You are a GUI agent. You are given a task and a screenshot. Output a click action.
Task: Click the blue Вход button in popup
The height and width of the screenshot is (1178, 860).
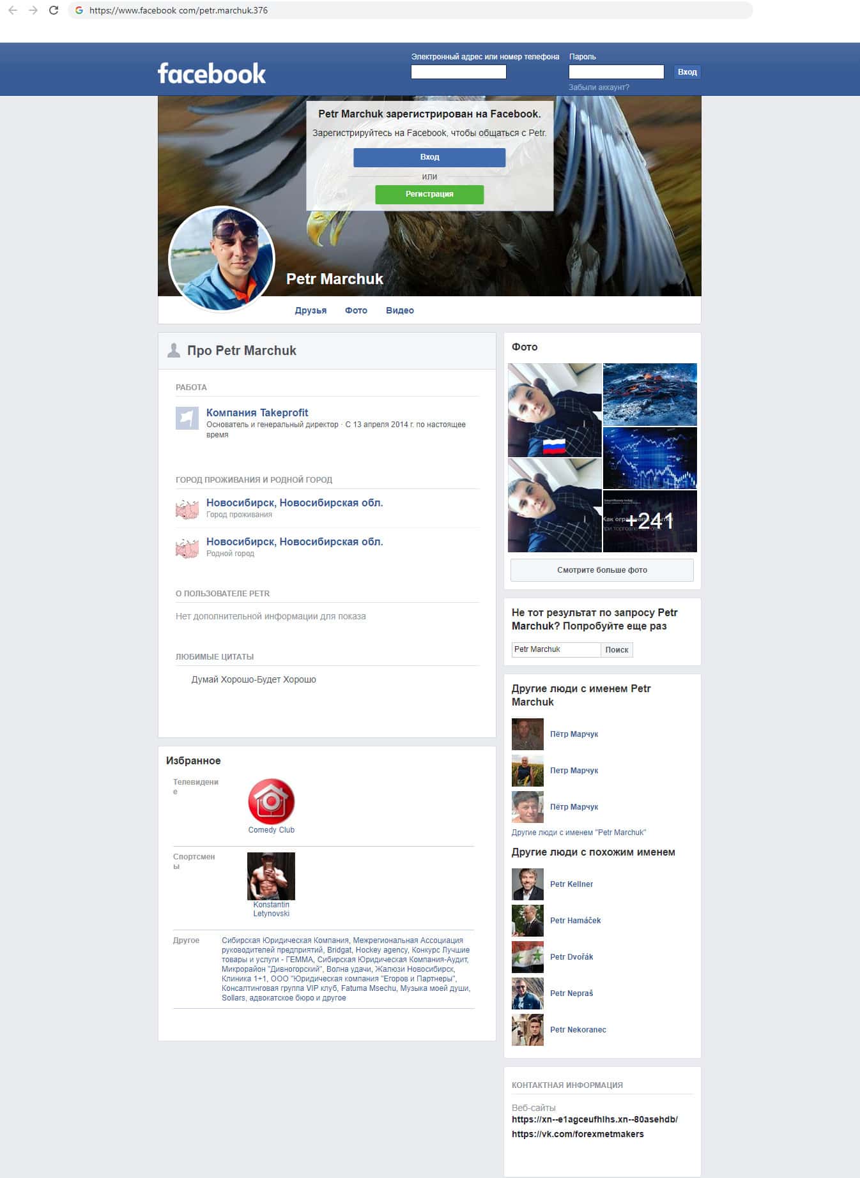pyautogui.click(x=429, y=157)
